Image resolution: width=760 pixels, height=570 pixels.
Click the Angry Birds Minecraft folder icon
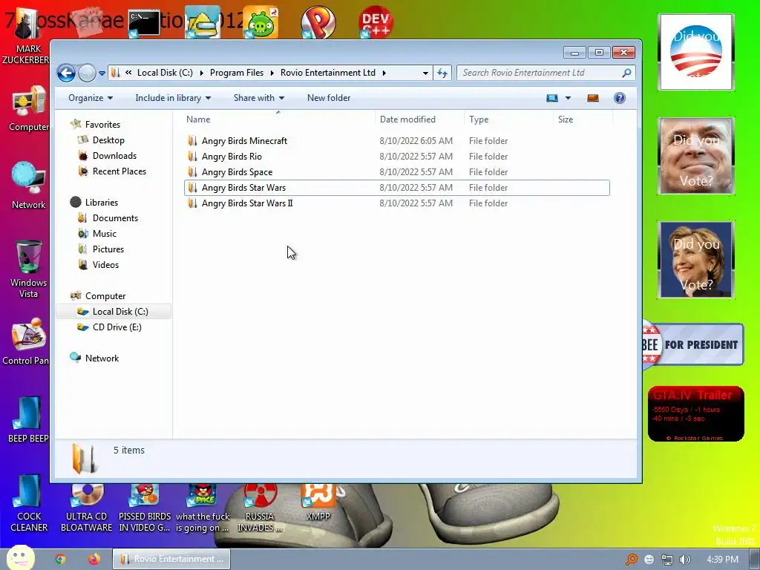tap(192, 141)
